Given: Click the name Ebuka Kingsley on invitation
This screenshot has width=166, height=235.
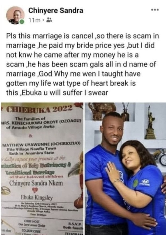Looking at the screenshot, I should click(x=37, y=198).
